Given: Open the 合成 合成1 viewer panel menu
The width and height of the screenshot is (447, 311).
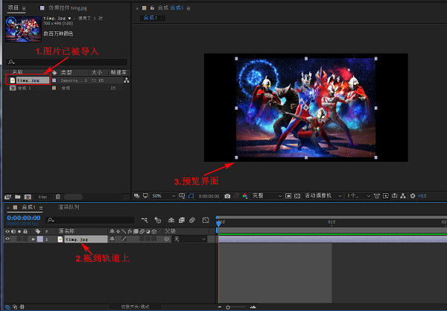Looking at the screenshot, I should (188, 8).
